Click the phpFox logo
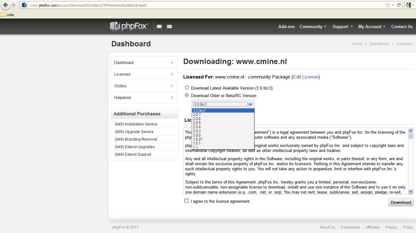416x233 pixels. tap(129, 26)
